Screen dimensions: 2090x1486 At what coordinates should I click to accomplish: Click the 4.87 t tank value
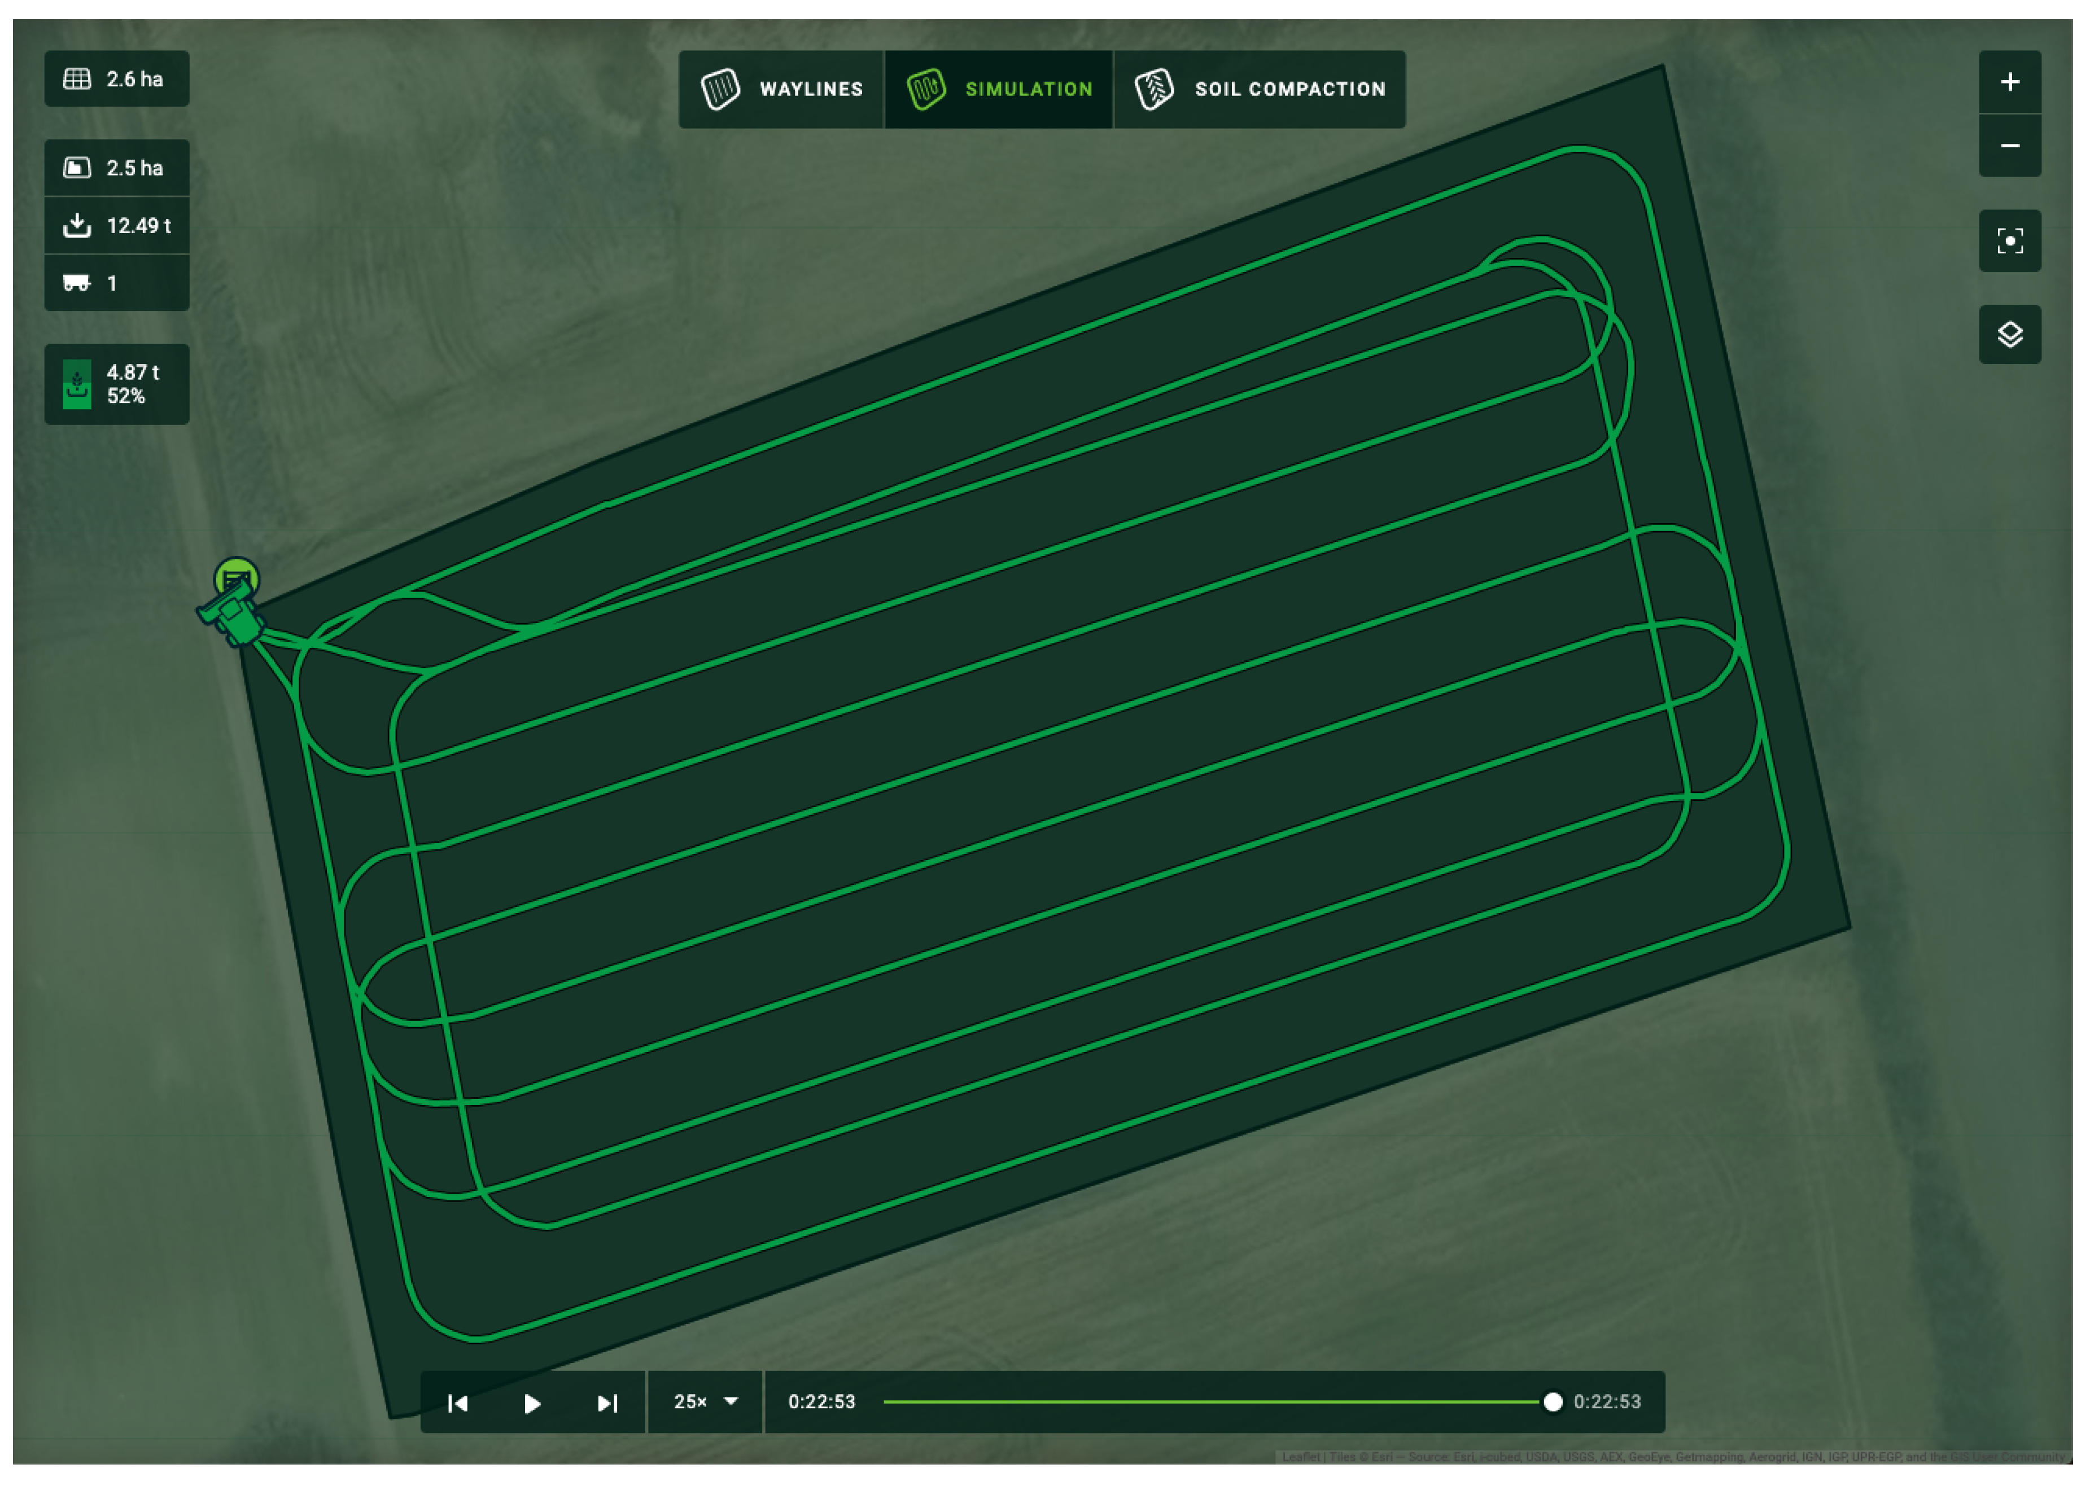click(x=133, y=372)
